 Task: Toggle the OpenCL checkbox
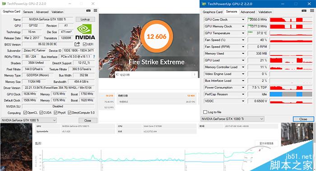coord(25,113)
